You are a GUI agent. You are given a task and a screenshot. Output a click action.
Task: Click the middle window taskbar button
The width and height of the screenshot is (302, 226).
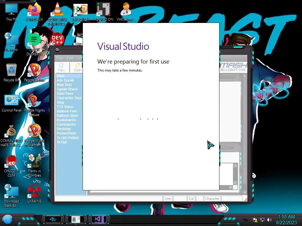(76, 219)
